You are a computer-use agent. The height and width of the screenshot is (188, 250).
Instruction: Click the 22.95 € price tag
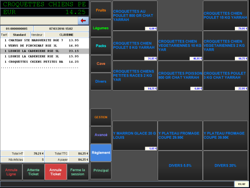click(x=241, y=89)
